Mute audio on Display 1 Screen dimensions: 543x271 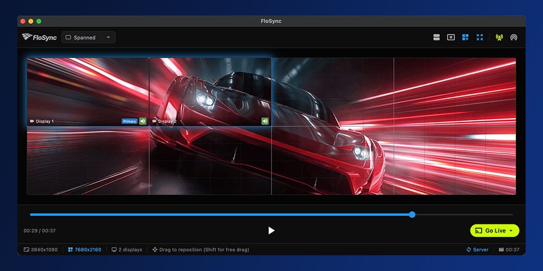tap(143, 121)
